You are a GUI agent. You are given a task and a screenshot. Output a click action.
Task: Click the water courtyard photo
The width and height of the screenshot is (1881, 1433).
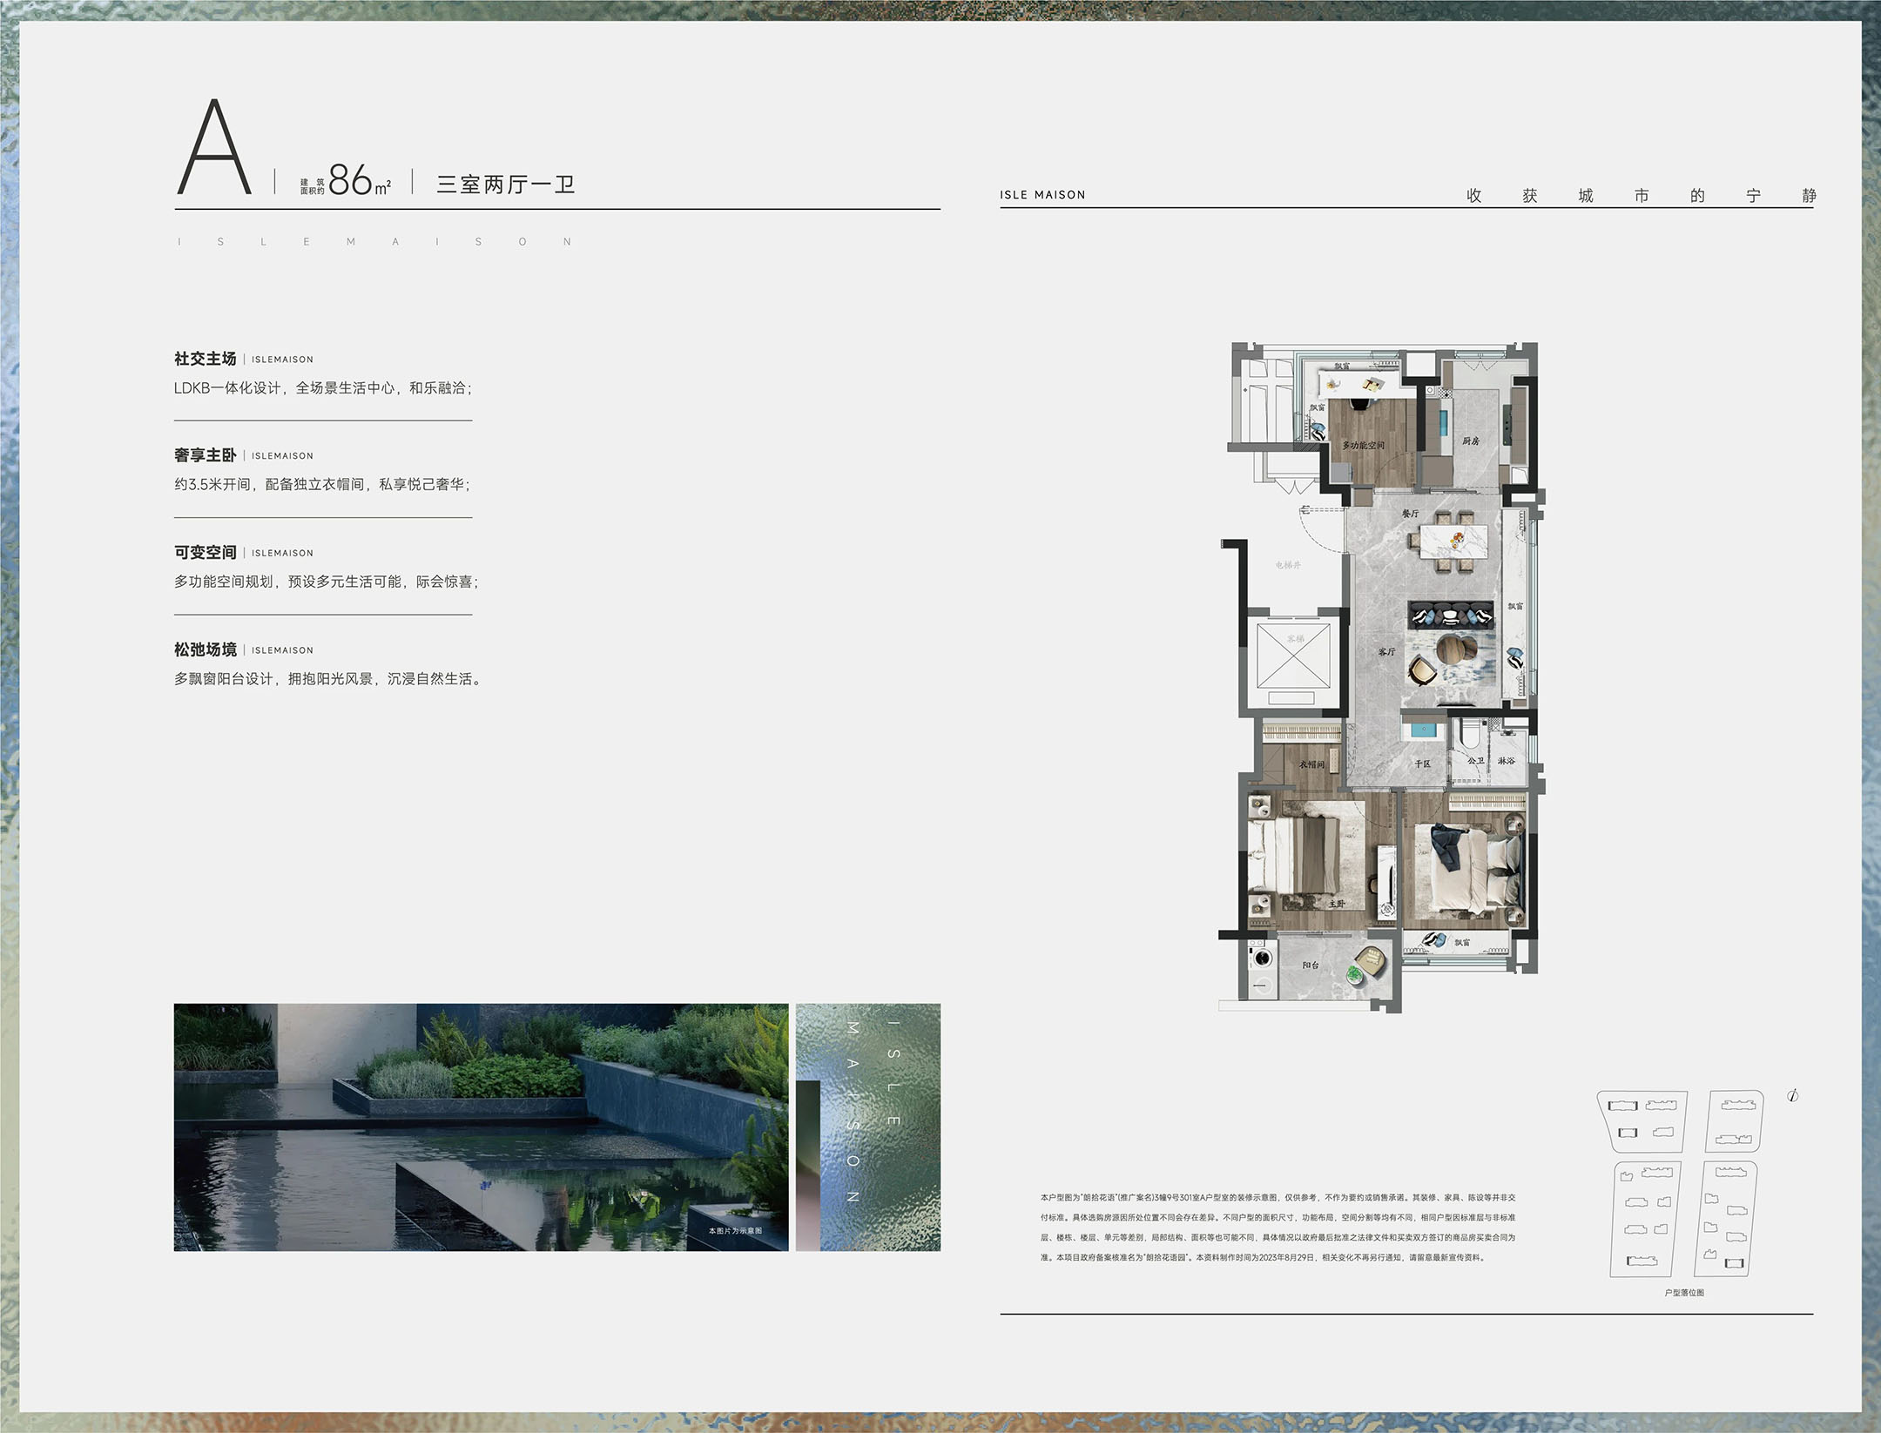pos(481,1127)
